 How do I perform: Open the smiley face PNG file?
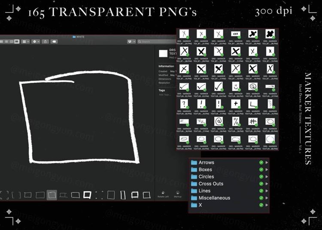pyautogui.click(x=236, y=87)
